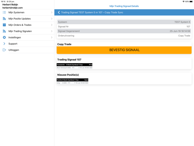Select Uitloggen to log out
The height and width of the screenshot is (146, 194).
point(27,50)
